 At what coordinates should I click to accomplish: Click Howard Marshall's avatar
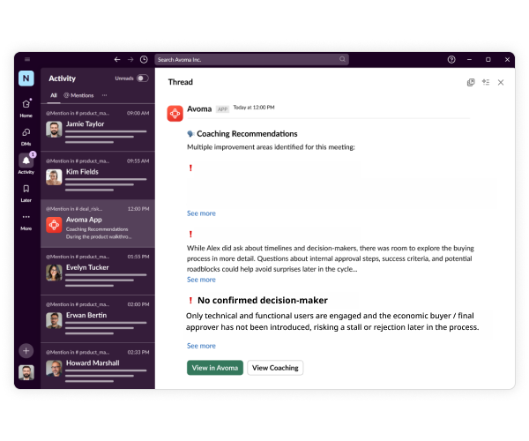click(54, 368)
